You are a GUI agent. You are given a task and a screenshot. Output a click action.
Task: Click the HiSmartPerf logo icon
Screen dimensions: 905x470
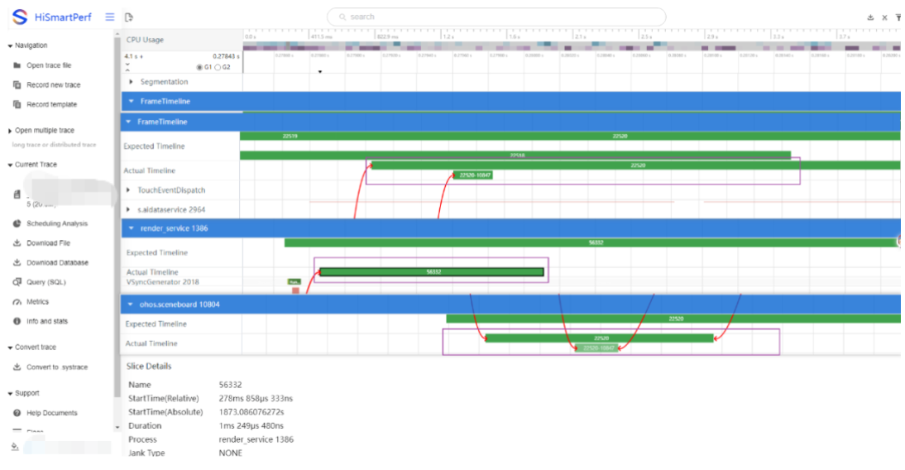pyautogui.click(x=20, y=17)
